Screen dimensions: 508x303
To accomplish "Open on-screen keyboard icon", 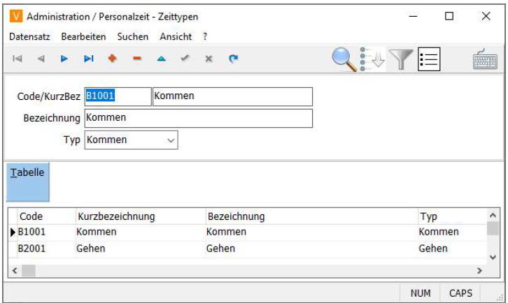I will click(x=485, y=59).
